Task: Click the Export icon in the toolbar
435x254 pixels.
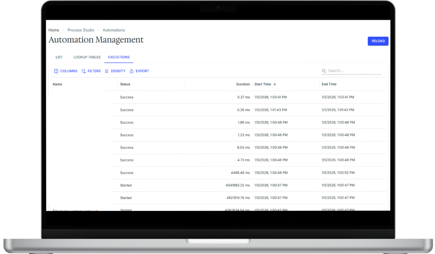Action: pyautogui.click(x=132, y=71)
